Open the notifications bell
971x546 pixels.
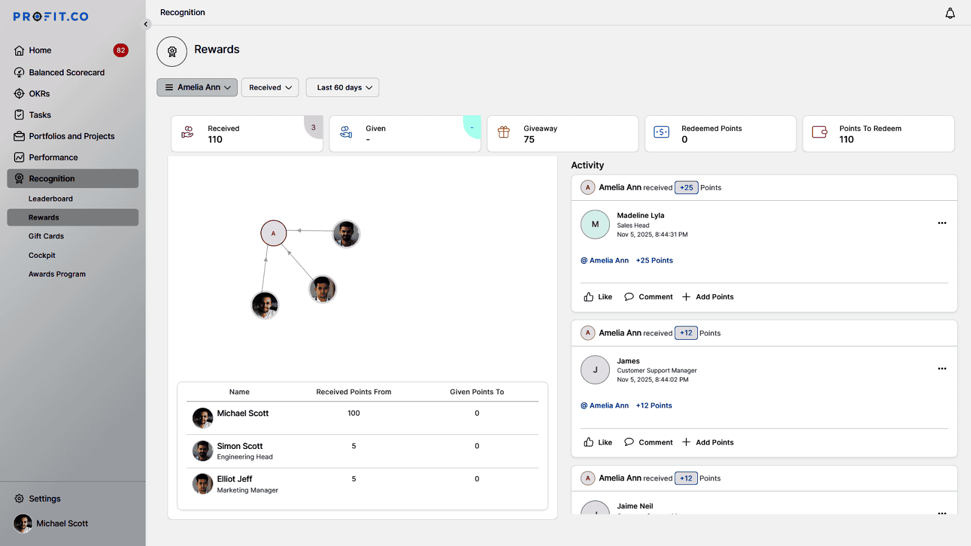pyautogui.click(x=950, y=13)
